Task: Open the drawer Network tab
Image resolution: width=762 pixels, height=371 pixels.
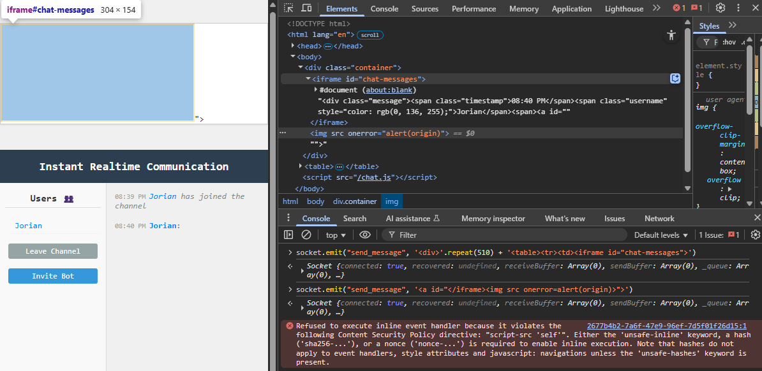Action: [659, 219]
